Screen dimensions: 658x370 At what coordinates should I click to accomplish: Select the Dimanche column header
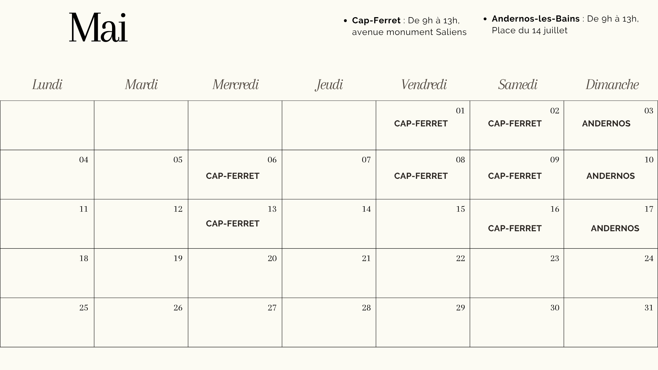[612, 85]
